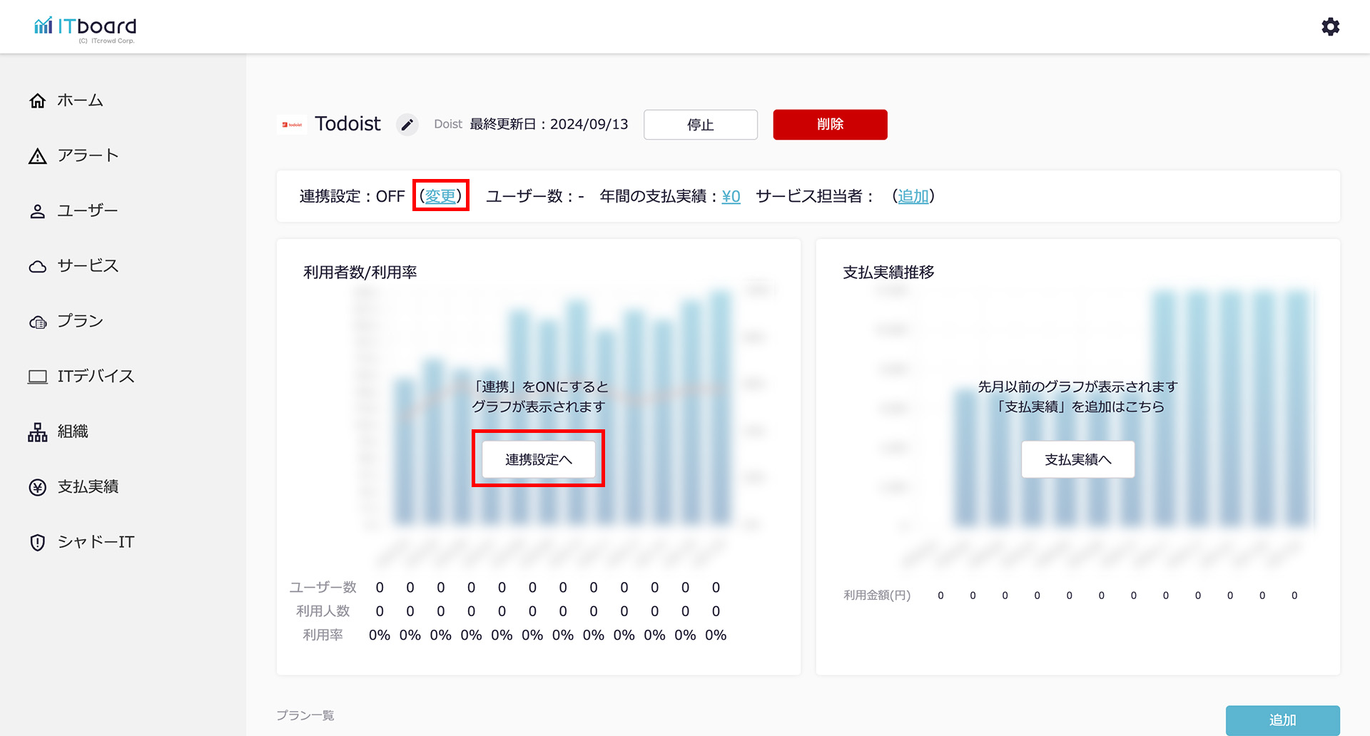
Task: Click the organization chart icon for 組織
Action: click(x=38, y=432)
